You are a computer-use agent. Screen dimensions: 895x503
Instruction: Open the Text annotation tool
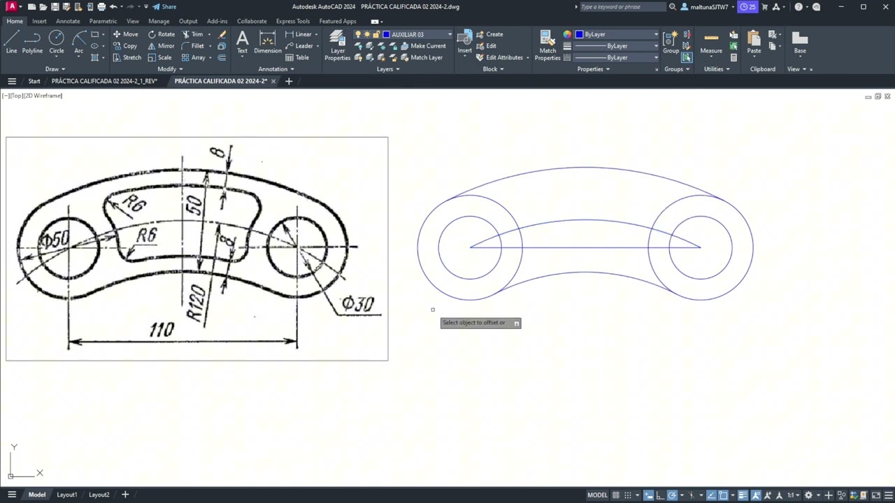242,42
